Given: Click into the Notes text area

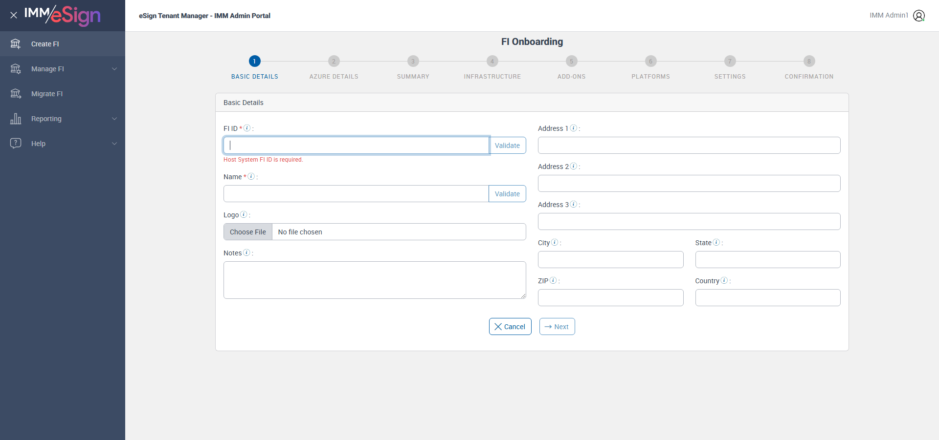Looking at the screenshot, I should point(375,280).
